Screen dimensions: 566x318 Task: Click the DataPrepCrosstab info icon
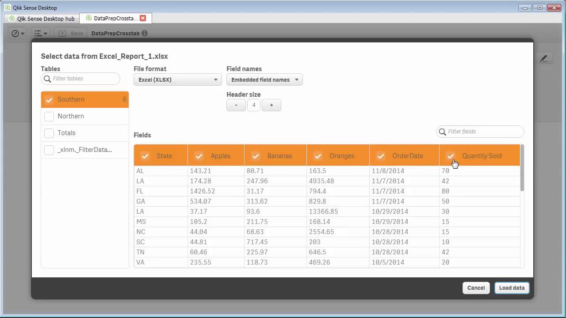click(x=145, y=33)
